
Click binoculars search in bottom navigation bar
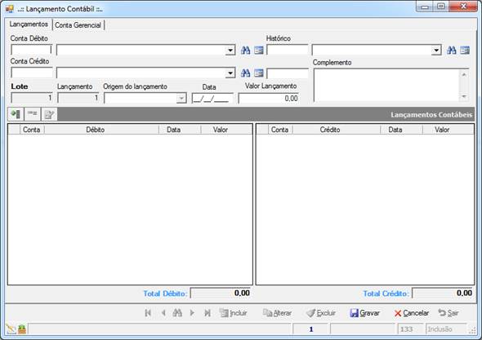pos(177,313)
